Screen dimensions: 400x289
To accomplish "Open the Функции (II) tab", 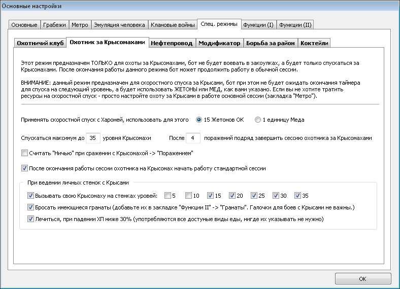I will [x=295, y=25].
